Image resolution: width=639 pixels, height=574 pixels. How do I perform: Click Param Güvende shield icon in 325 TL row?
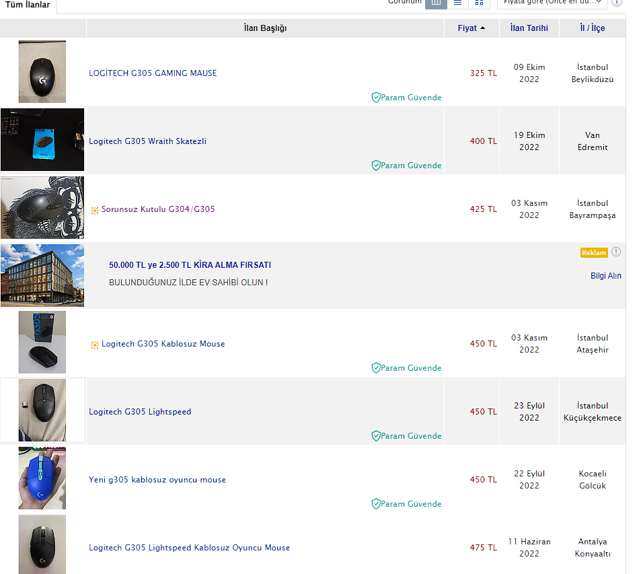click(376, 98)
